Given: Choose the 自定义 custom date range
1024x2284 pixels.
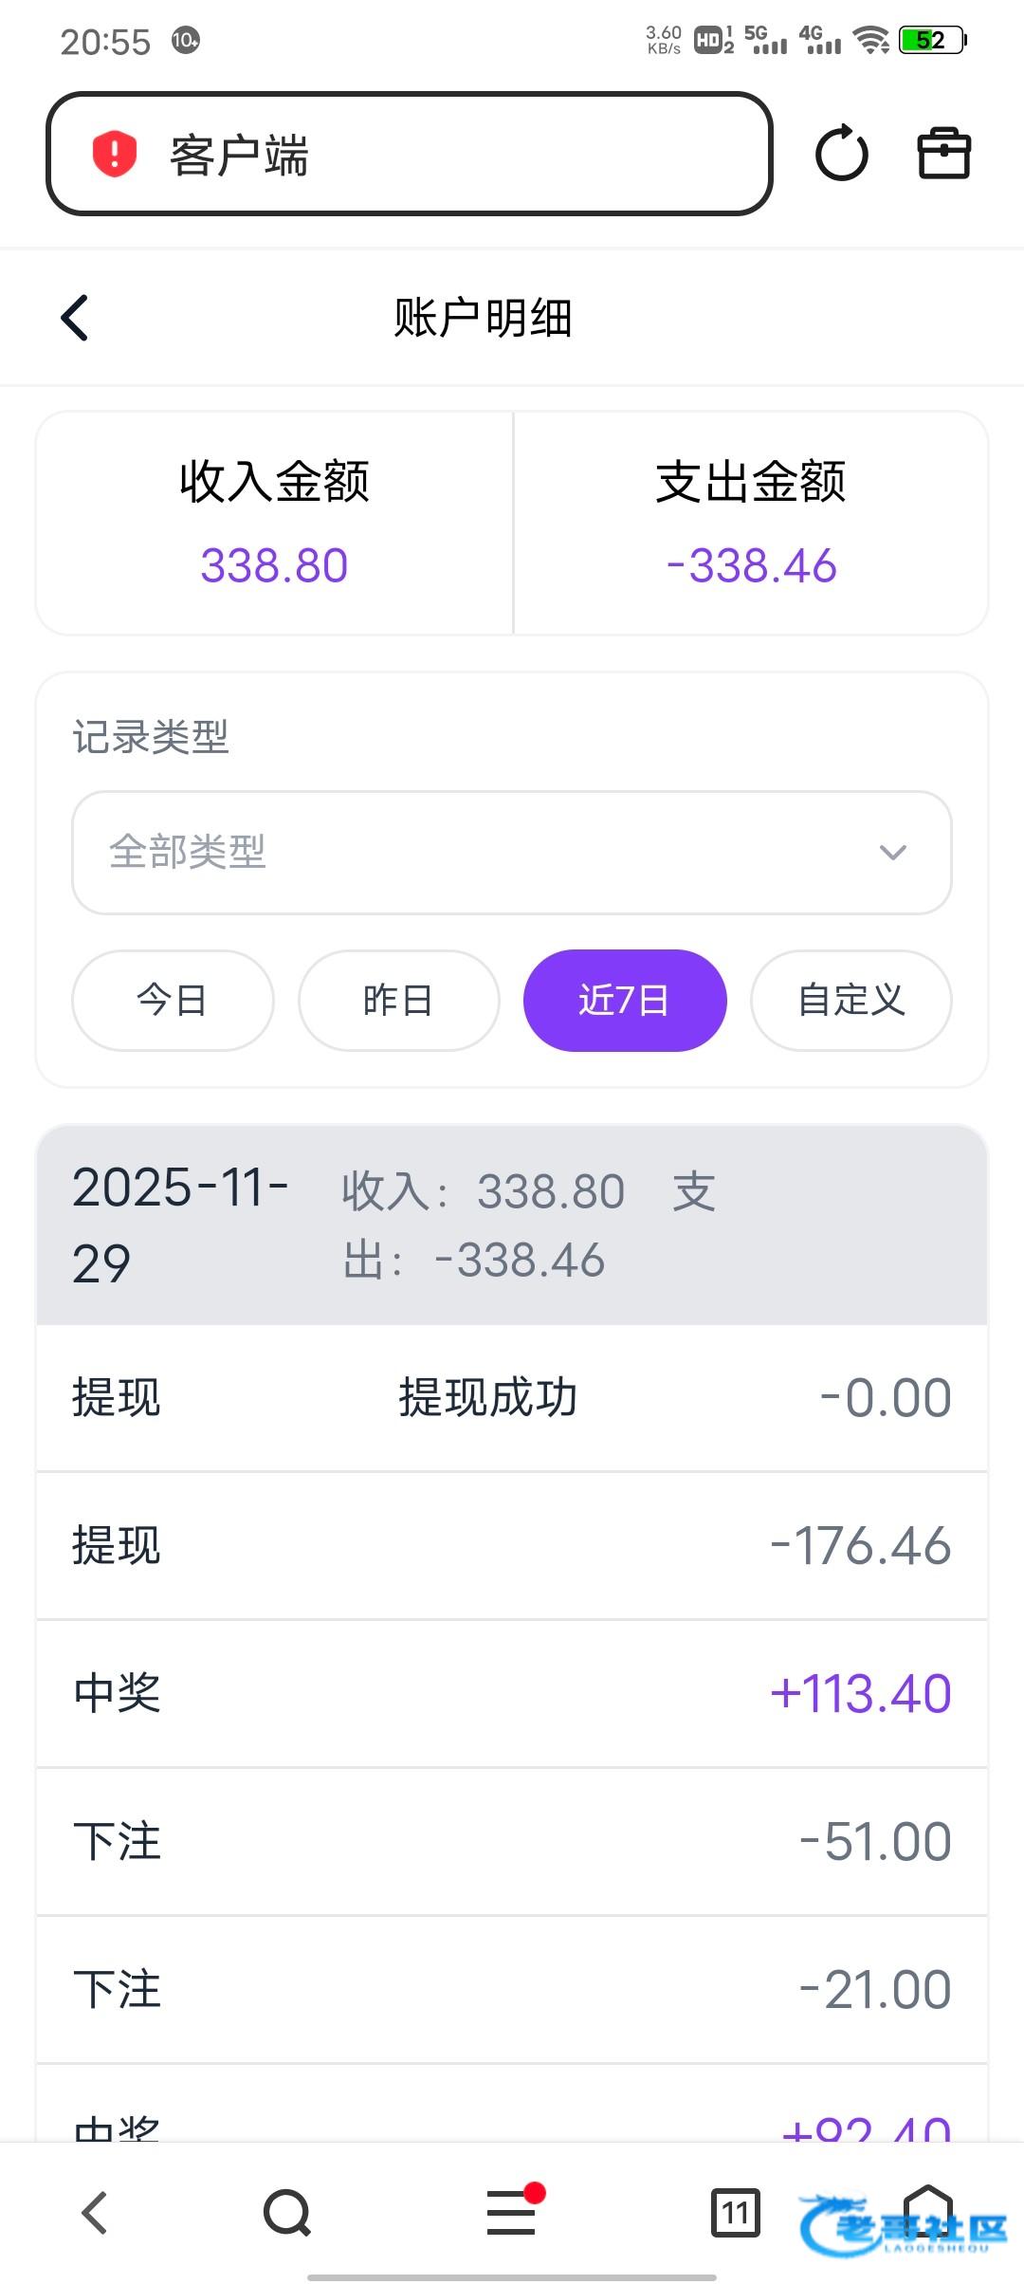Looking at the screenshot, I should [x=850, y=1001].
